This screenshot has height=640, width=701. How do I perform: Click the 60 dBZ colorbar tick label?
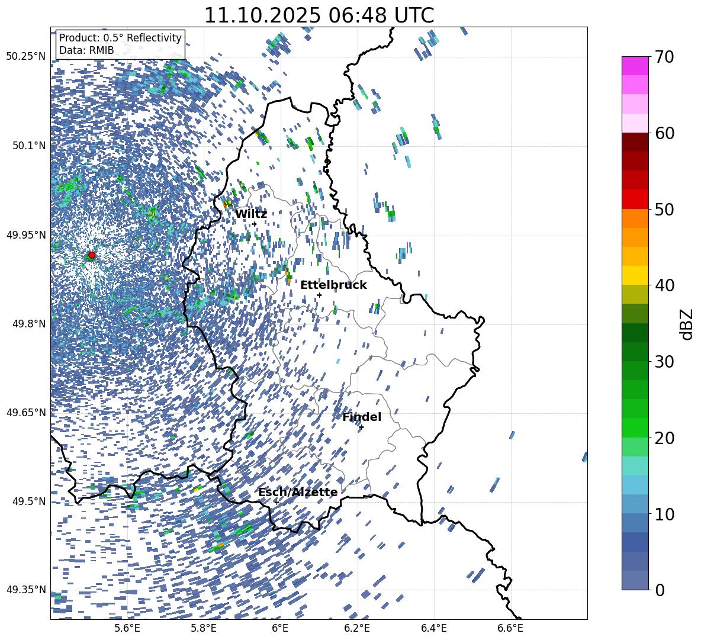tap(664, 133)
